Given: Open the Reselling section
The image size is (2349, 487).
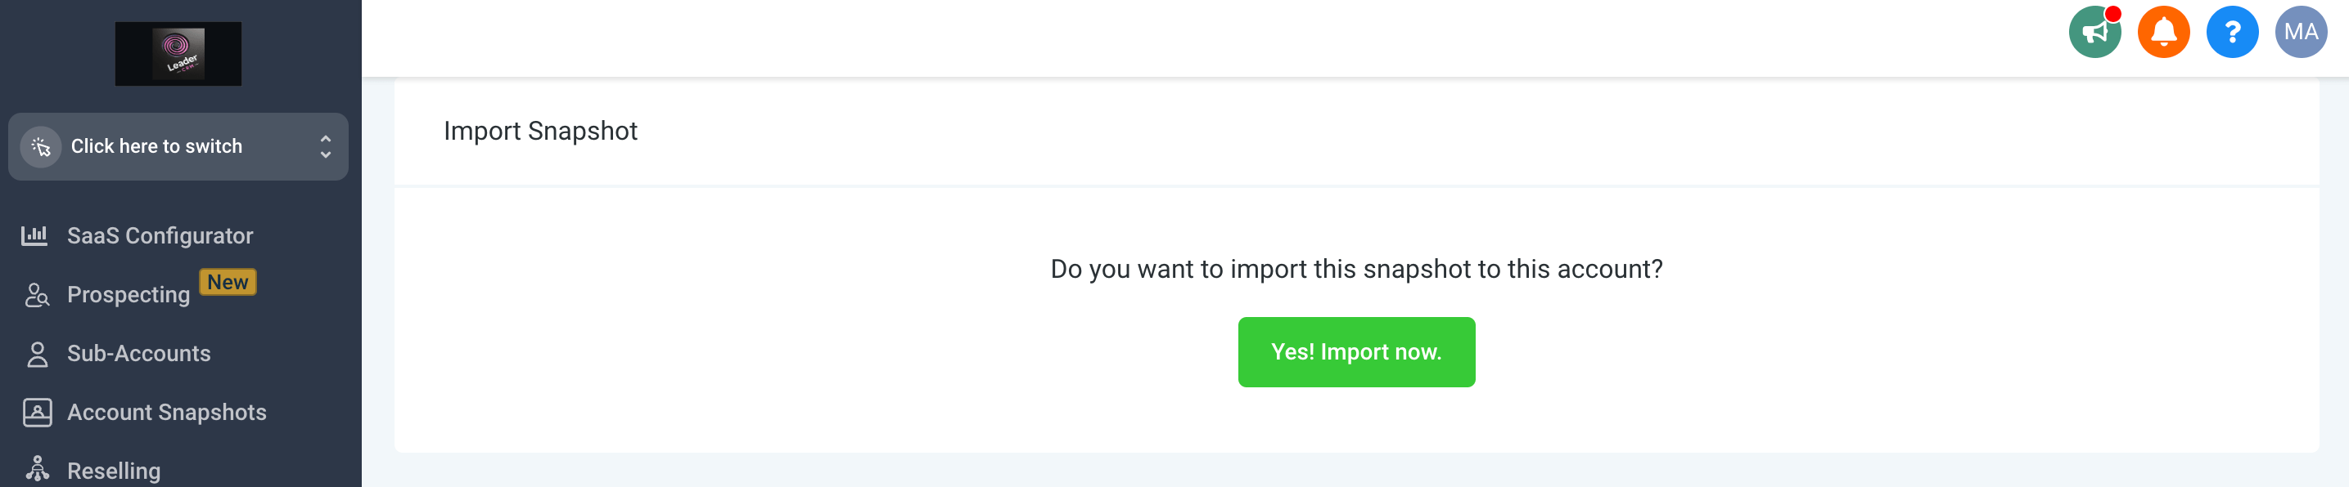Looking at the screenshot, I should (114, 471).
